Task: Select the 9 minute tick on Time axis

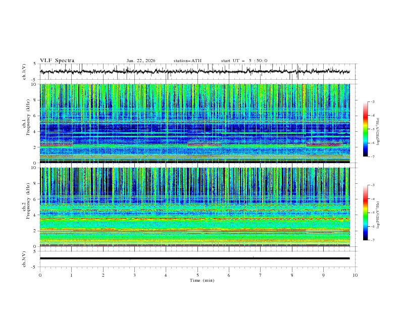Action: tap(323, 275)
